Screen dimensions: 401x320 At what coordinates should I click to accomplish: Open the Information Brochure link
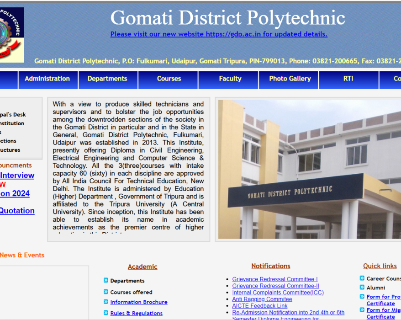139,302
